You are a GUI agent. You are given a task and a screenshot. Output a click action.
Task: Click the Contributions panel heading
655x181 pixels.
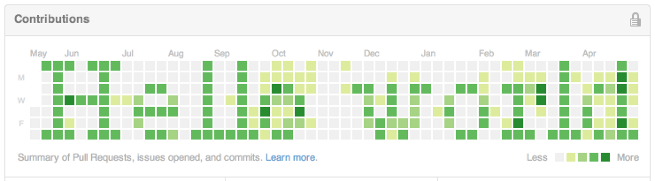click(52, 19)
